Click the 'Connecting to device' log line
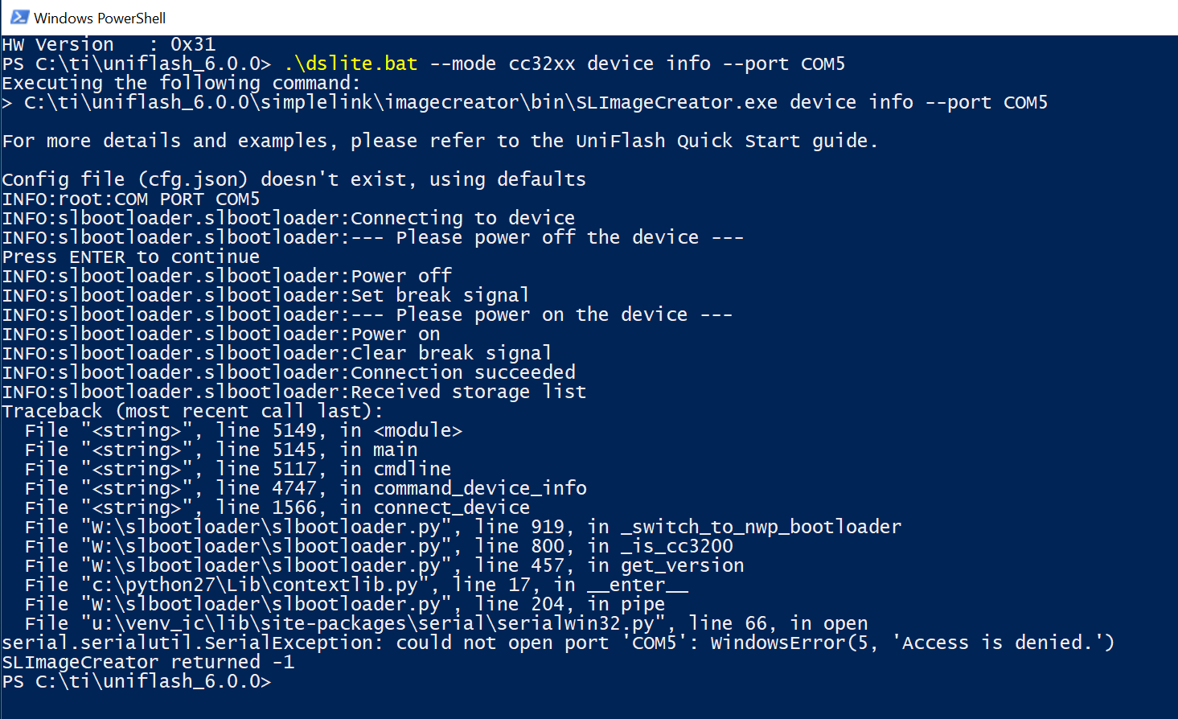Viewport: 1178px width, 719px height. [289, 218]
